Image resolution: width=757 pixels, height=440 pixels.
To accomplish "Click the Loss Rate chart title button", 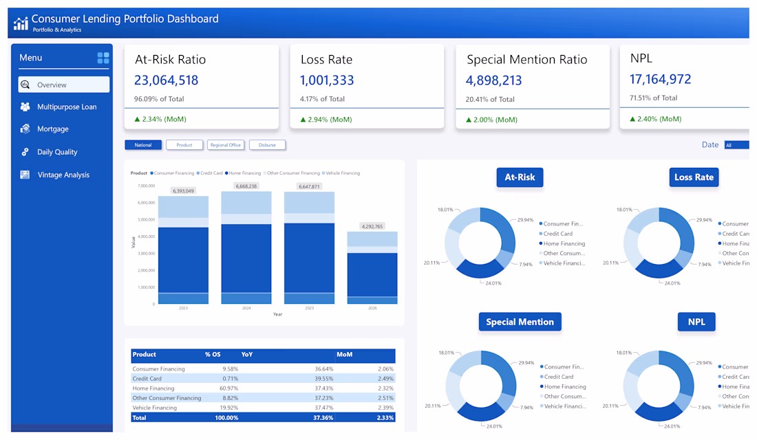I will tap(694, 177).
